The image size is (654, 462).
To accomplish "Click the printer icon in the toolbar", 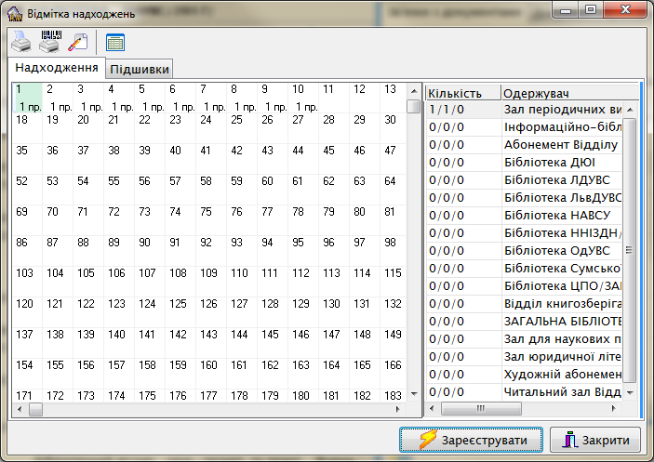I will 20,42.
